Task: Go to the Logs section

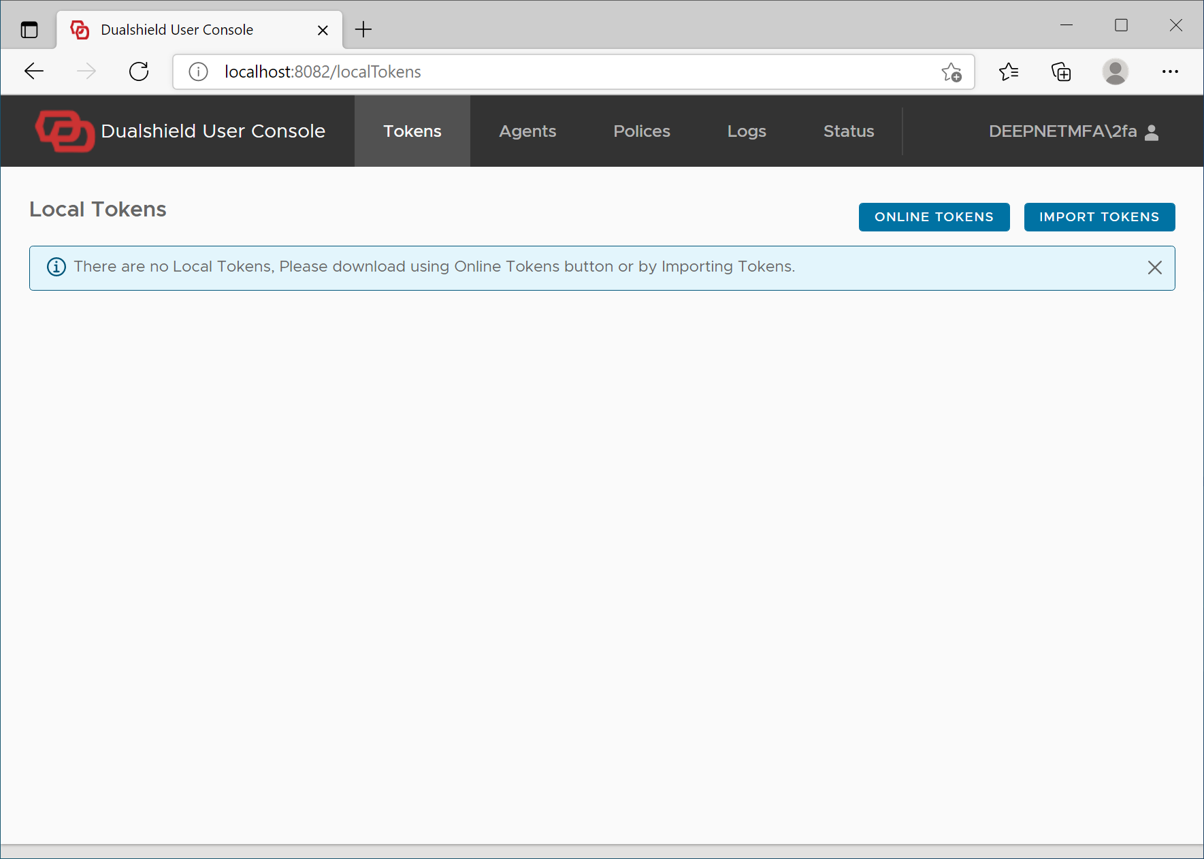Action: tap(747, 131)
